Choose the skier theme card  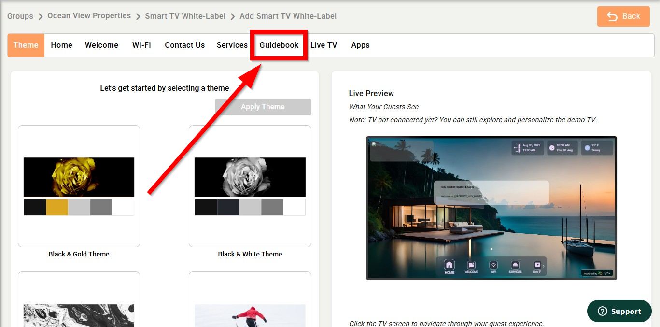250,299
